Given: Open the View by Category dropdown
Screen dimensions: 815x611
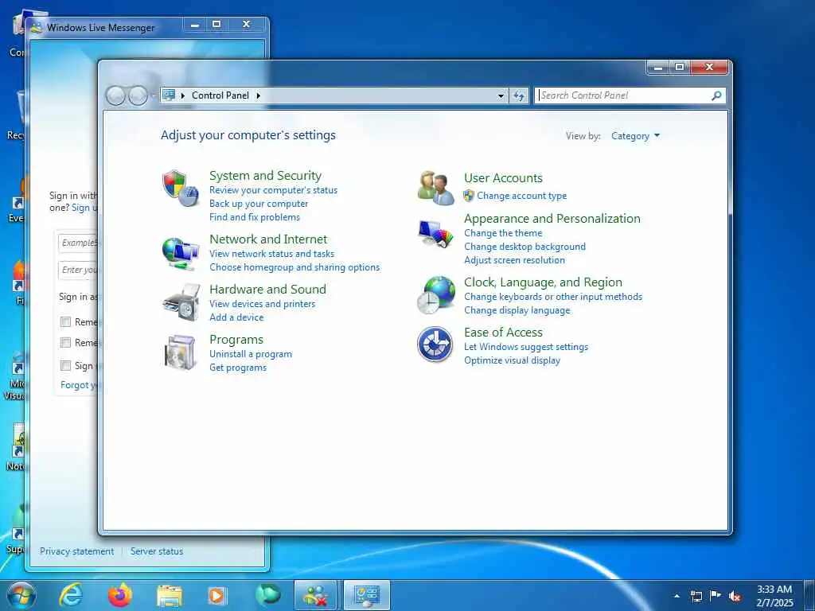Looking at the screenshot, I should click(635, 136).
